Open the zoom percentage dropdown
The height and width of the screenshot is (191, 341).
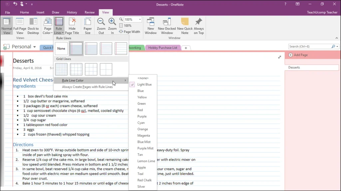coord(140,19)
